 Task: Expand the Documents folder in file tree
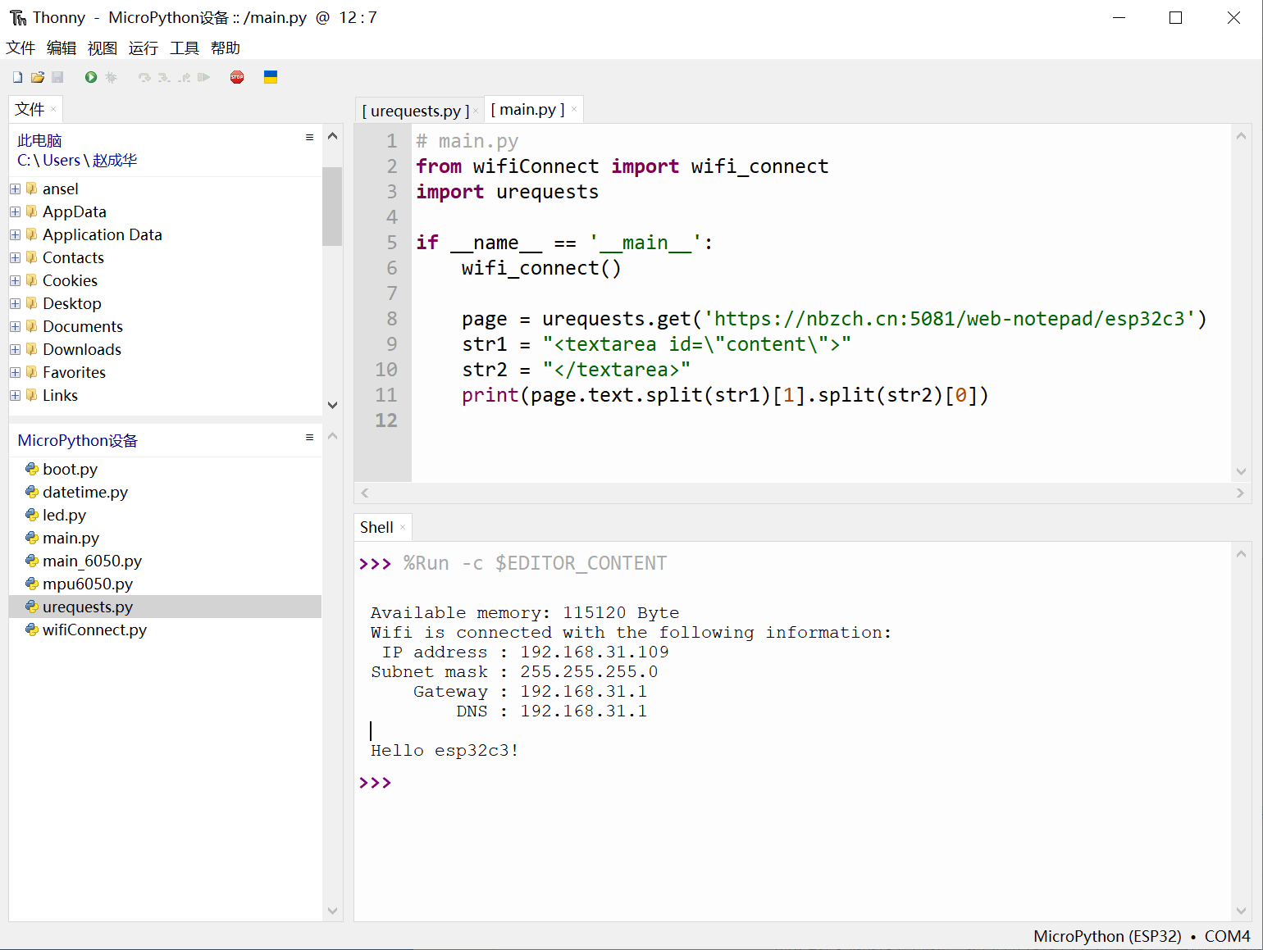pos(16,326)
